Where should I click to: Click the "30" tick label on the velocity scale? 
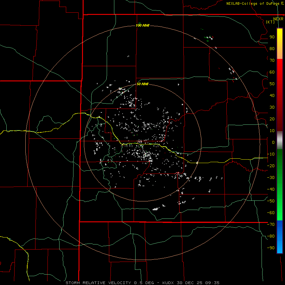coord(272,107)
